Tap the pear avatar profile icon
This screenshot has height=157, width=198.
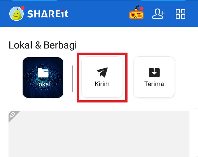pos(17,14)
